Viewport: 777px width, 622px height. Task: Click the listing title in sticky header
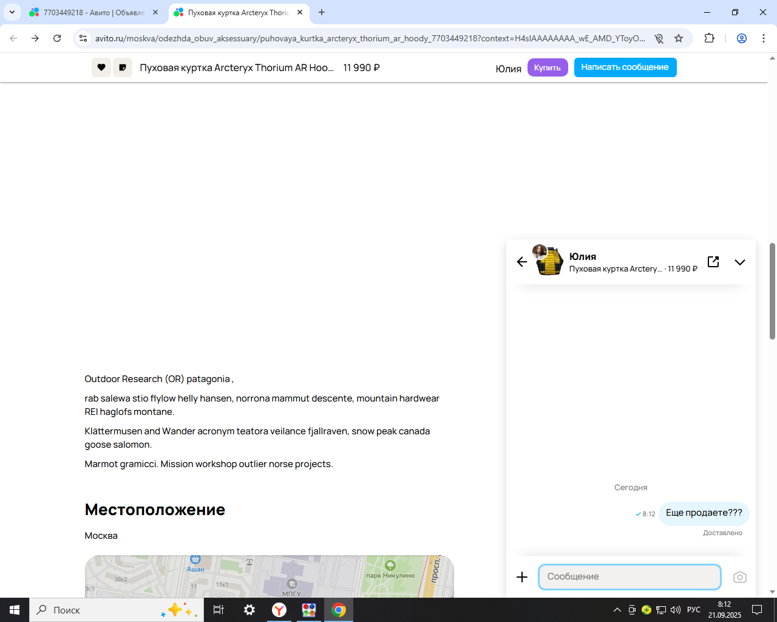point(237,68)
